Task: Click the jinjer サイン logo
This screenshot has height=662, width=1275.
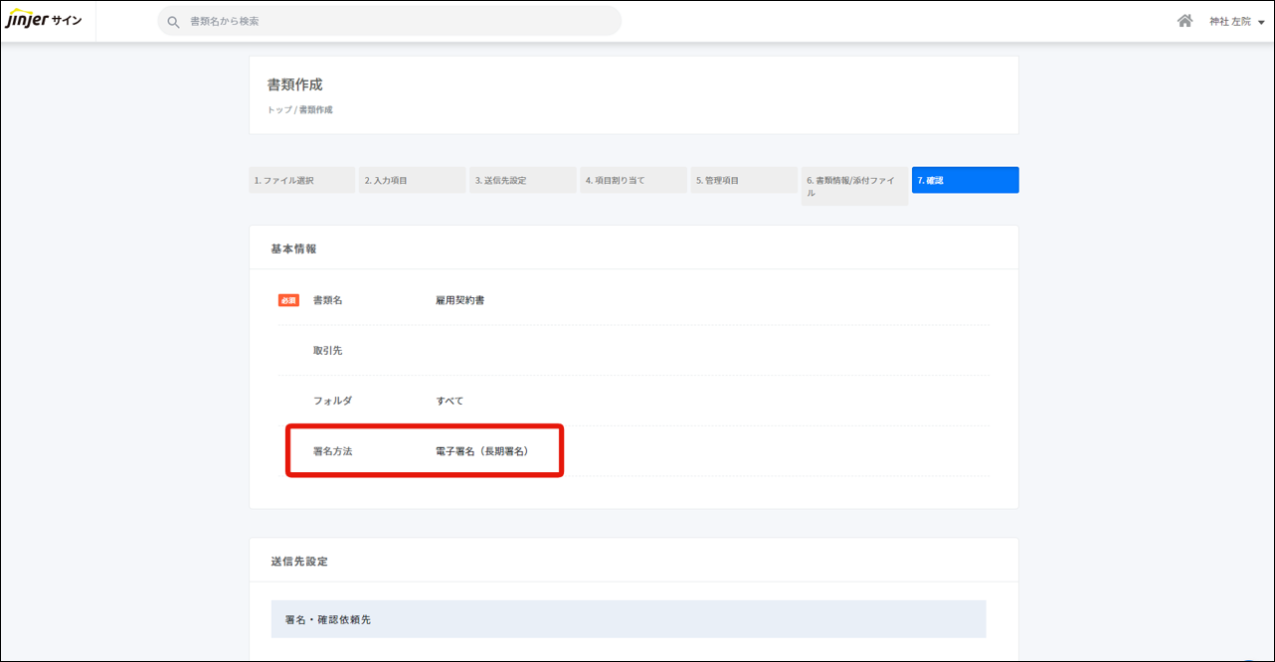Action: [x=44, y=21]
